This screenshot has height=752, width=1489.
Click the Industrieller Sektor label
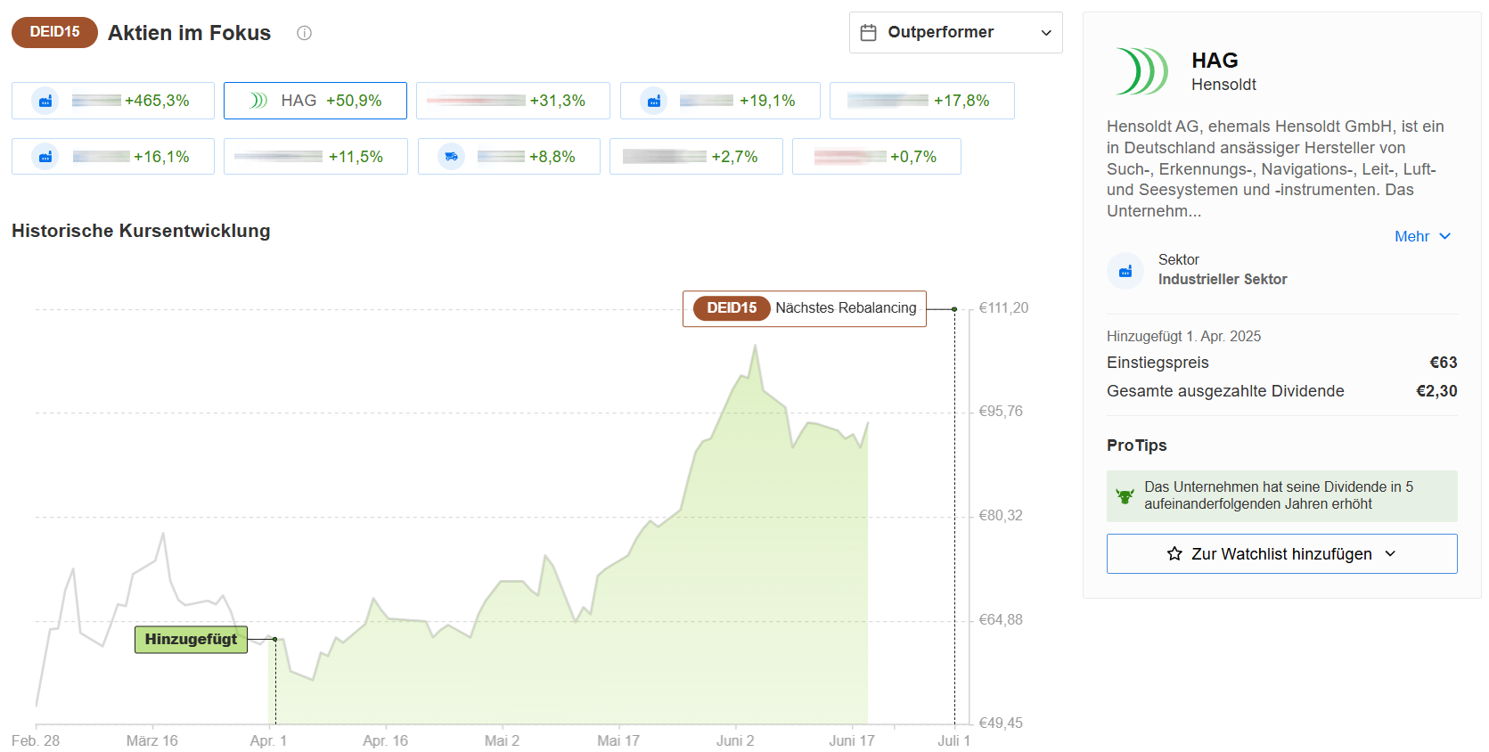click(1223, 280)
